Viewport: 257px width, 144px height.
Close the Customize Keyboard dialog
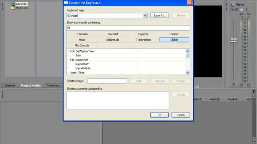click(x=190, y=3)
